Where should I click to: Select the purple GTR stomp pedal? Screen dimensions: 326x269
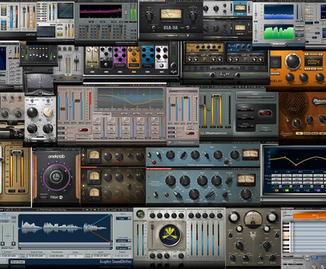point(120,58)
